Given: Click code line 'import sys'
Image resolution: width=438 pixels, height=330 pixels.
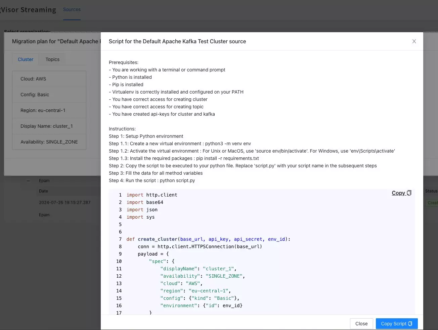Looking at the screenshot, I should [141, 217].
